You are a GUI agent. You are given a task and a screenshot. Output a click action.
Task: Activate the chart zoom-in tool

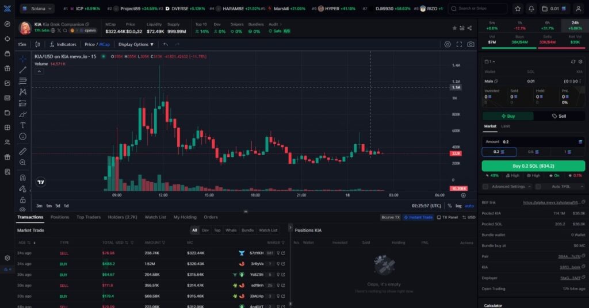click(x=22, y=163)
